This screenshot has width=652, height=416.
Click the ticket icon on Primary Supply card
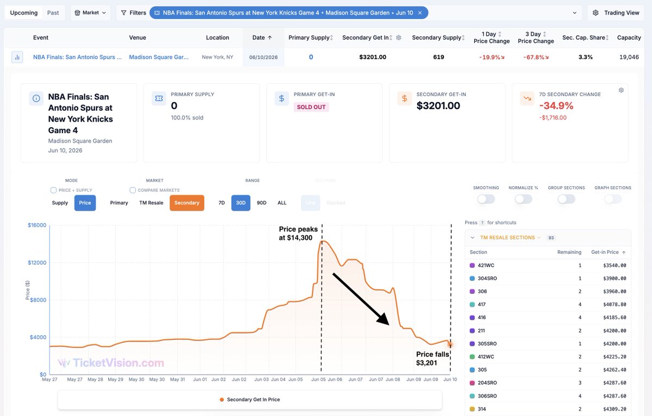159,98
